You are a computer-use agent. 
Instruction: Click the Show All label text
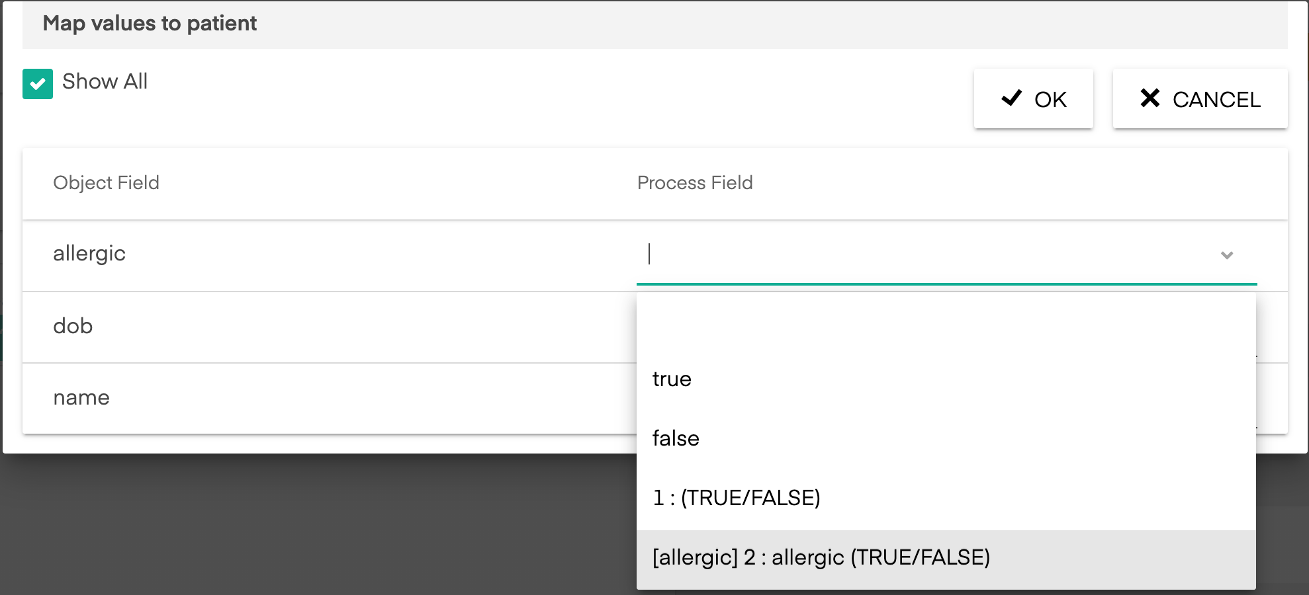tap(105, 81)
